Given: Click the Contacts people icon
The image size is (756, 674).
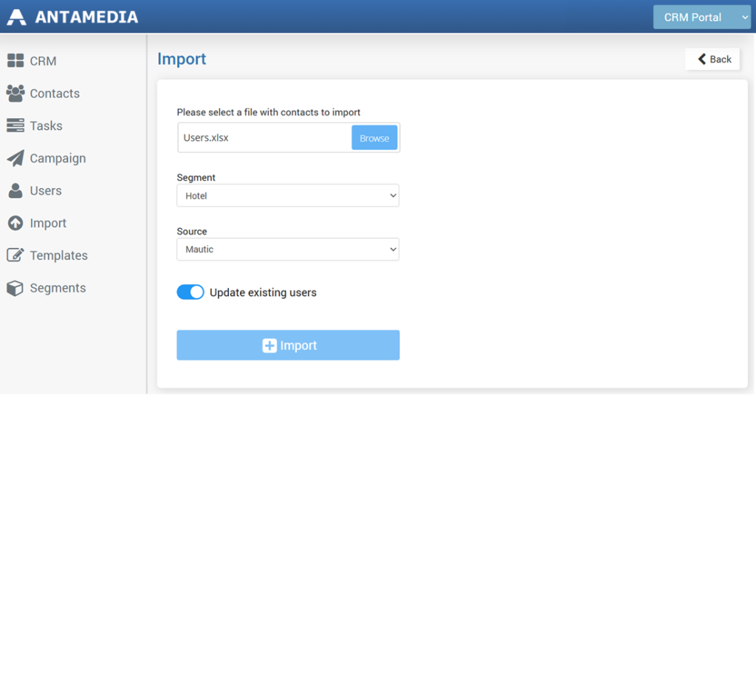Looking at the screenshot, I should pos(16,93).
